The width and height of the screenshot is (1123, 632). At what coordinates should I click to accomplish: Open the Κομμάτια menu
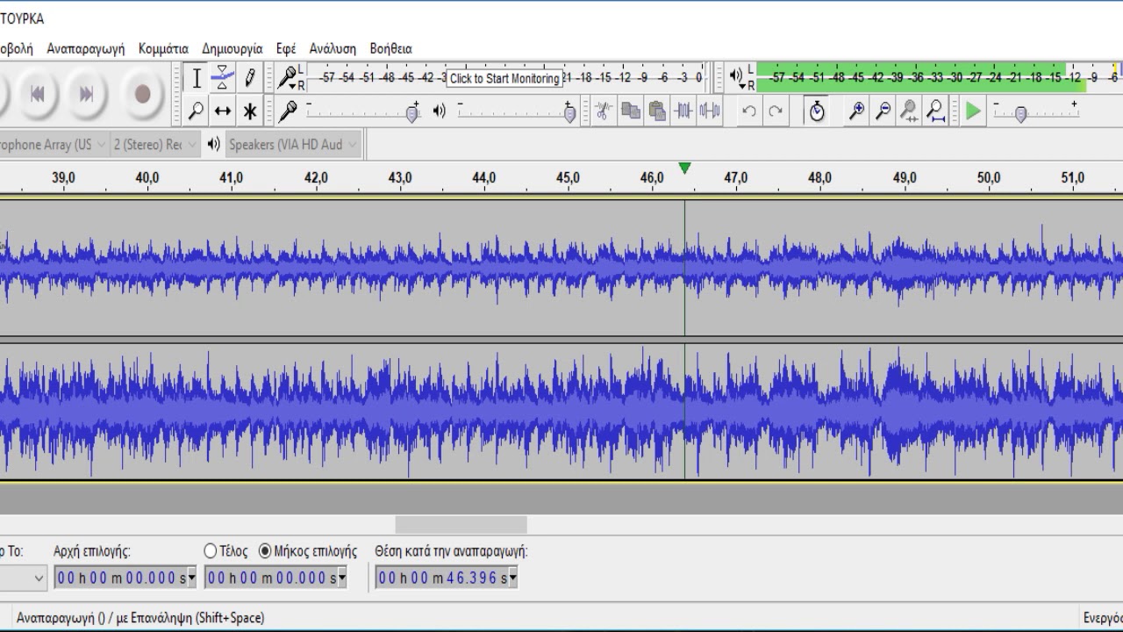(x=163, y=48)
